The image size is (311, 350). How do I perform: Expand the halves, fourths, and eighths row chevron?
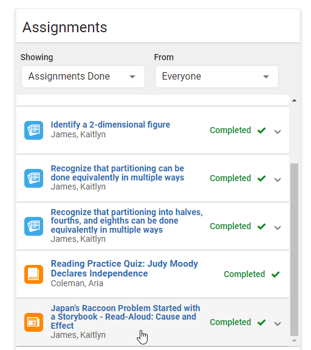(x=278, y=228)
